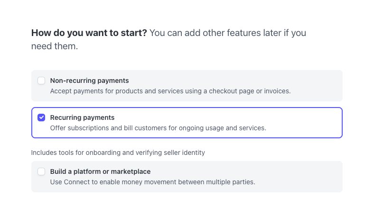Tick the Build a platform or marketplace checkbox
The height and width of the screenshot is (216, 374).
point(41,171)
